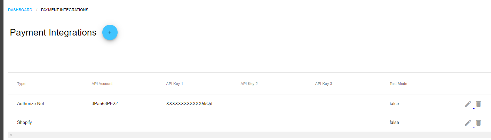This screenshot has width=491, height=140.
Task: Edit the Authorize.Net integration with pencil icon
Action: pyautogui.click(x=468, y=104)
